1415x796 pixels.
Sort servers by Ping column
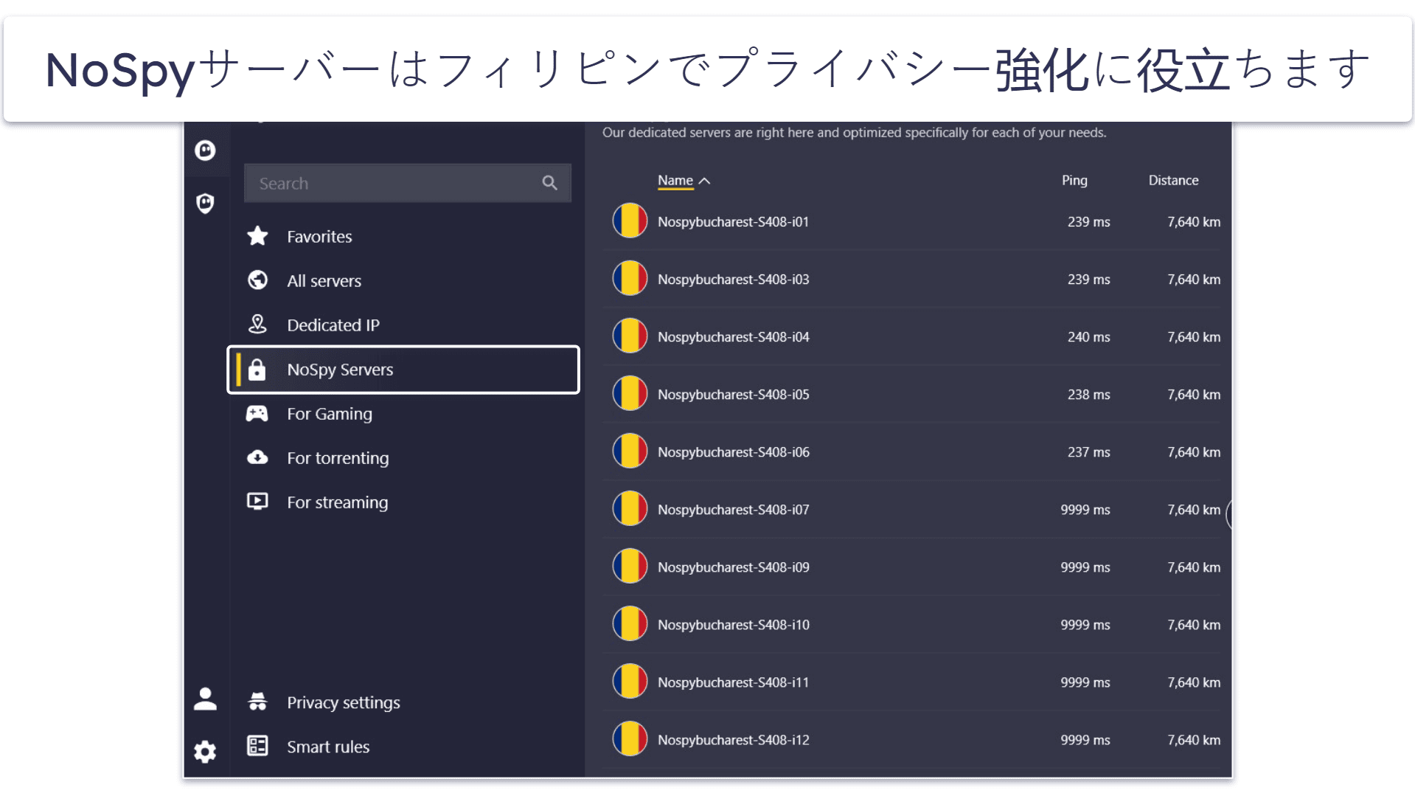1074,180
